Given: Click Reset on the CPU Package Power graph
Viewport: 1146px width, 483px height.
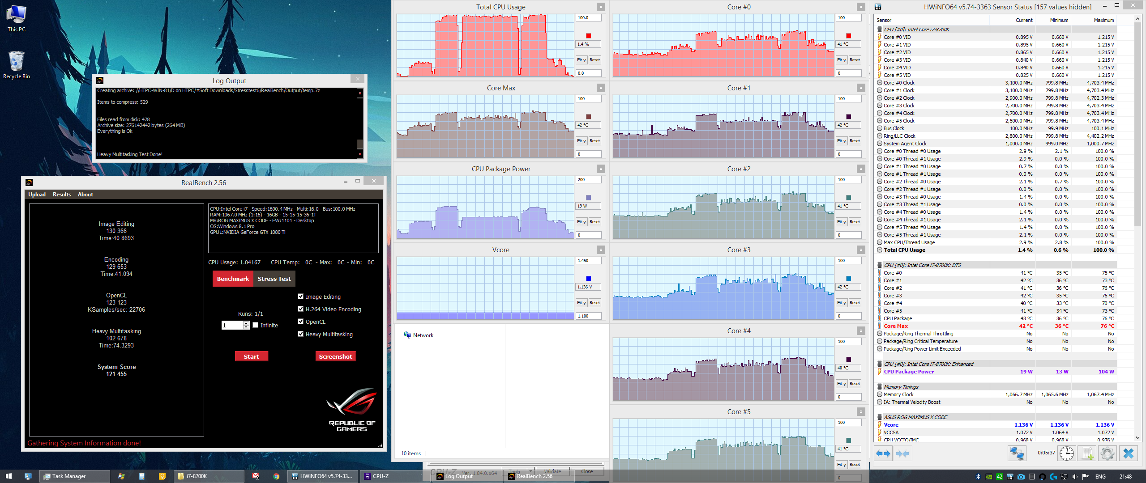Looking at the screenshot, I should pos(594,222).
